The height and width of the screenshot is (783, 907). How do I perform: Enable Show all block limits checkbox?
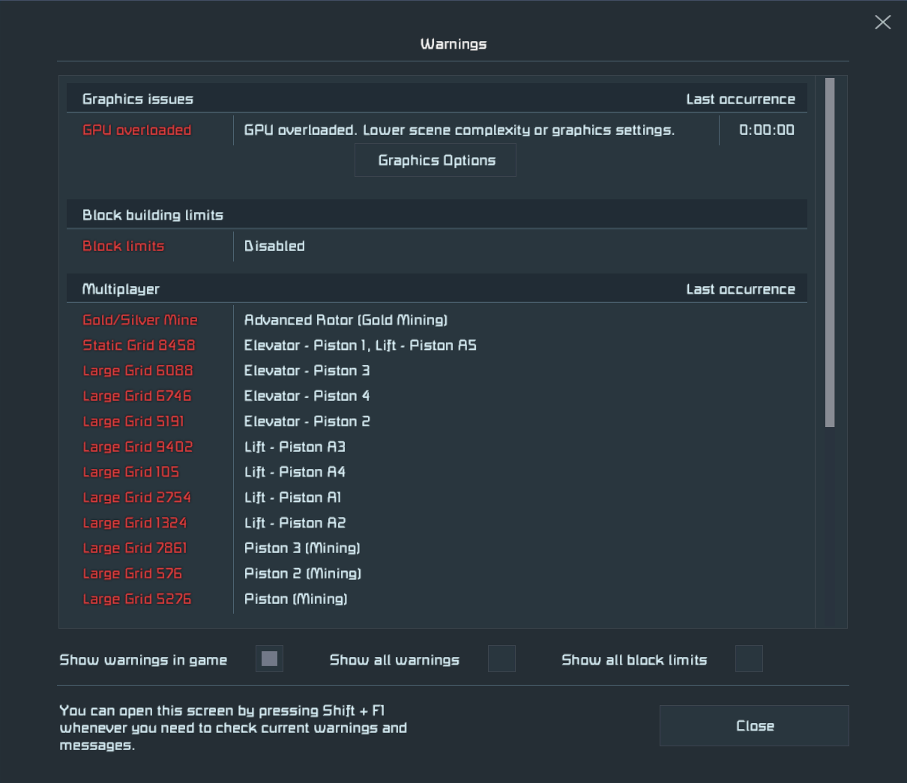tap(749, 659)
